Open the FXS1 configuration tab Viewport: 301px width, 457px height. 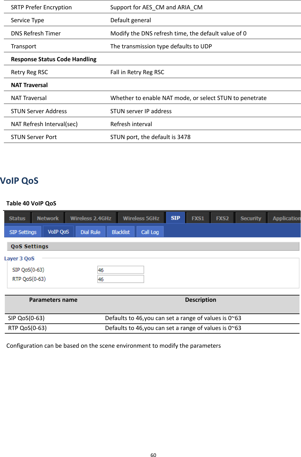click(x=198, y=218)
